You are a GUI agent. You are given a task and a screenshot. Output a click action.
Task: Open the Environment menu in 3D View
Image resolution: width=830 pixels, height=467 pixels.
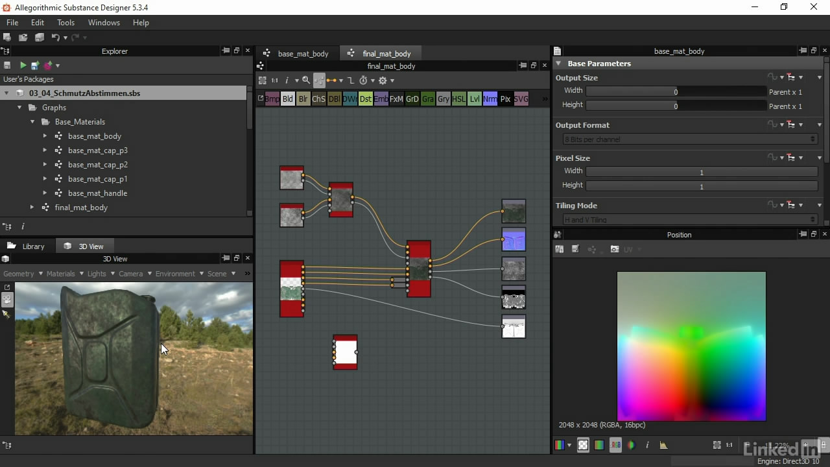(x=179, y=274)
